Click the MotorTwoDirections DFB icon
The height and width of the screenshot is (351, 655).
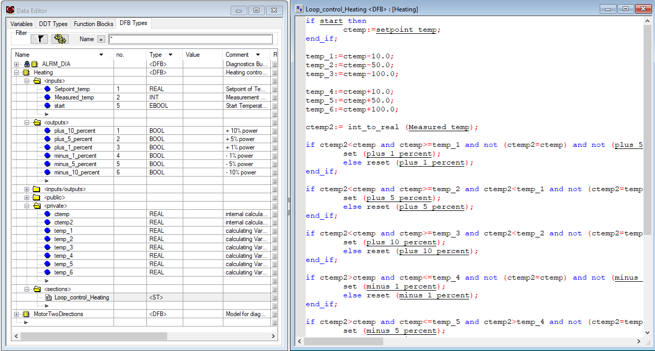[26, 314]
